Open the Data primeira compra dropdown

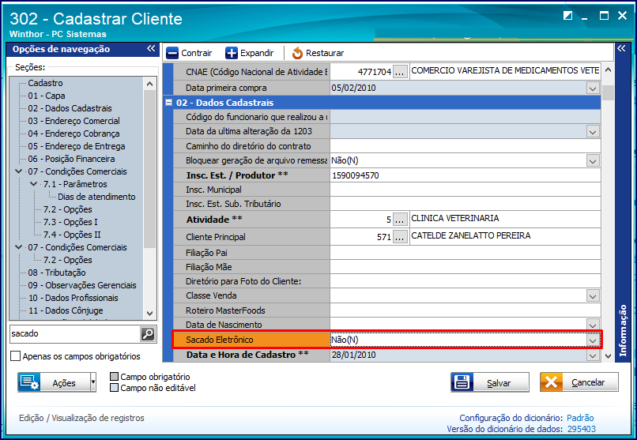click(593, 88)
